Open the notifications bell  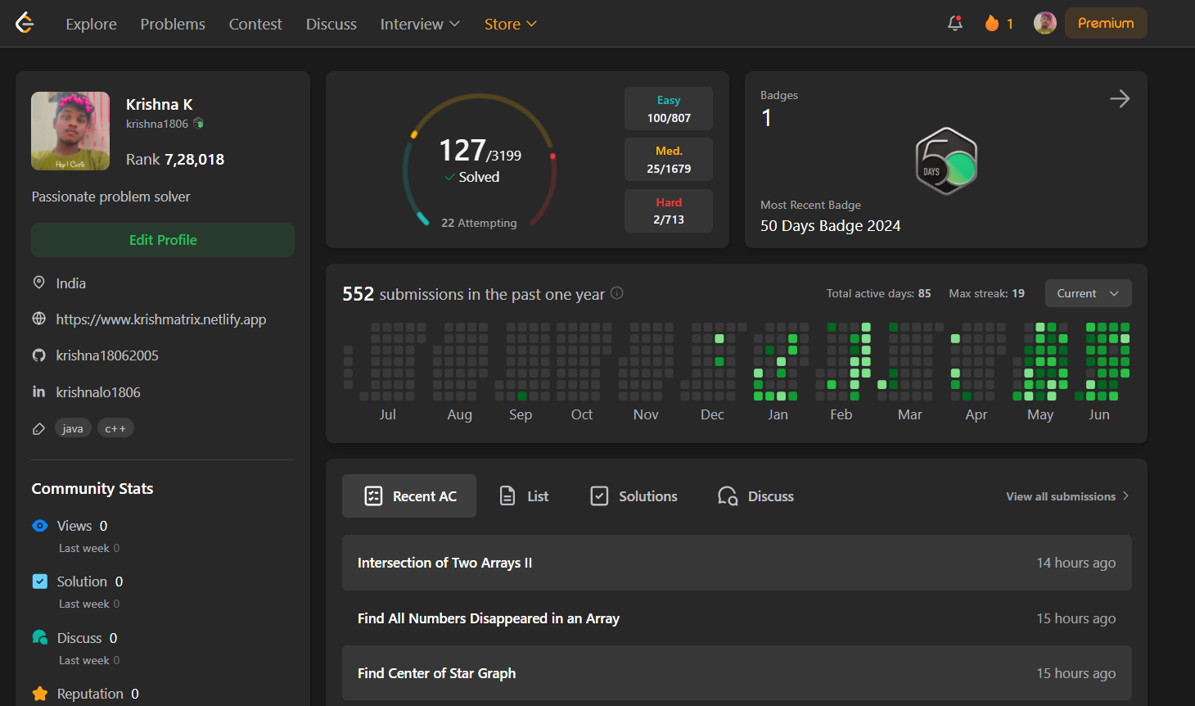pyautogui.click(x=955, y=23)
